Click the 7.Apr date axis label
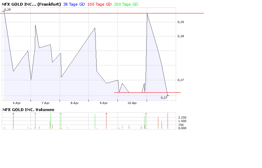262x168 pixels. [45, 103]
